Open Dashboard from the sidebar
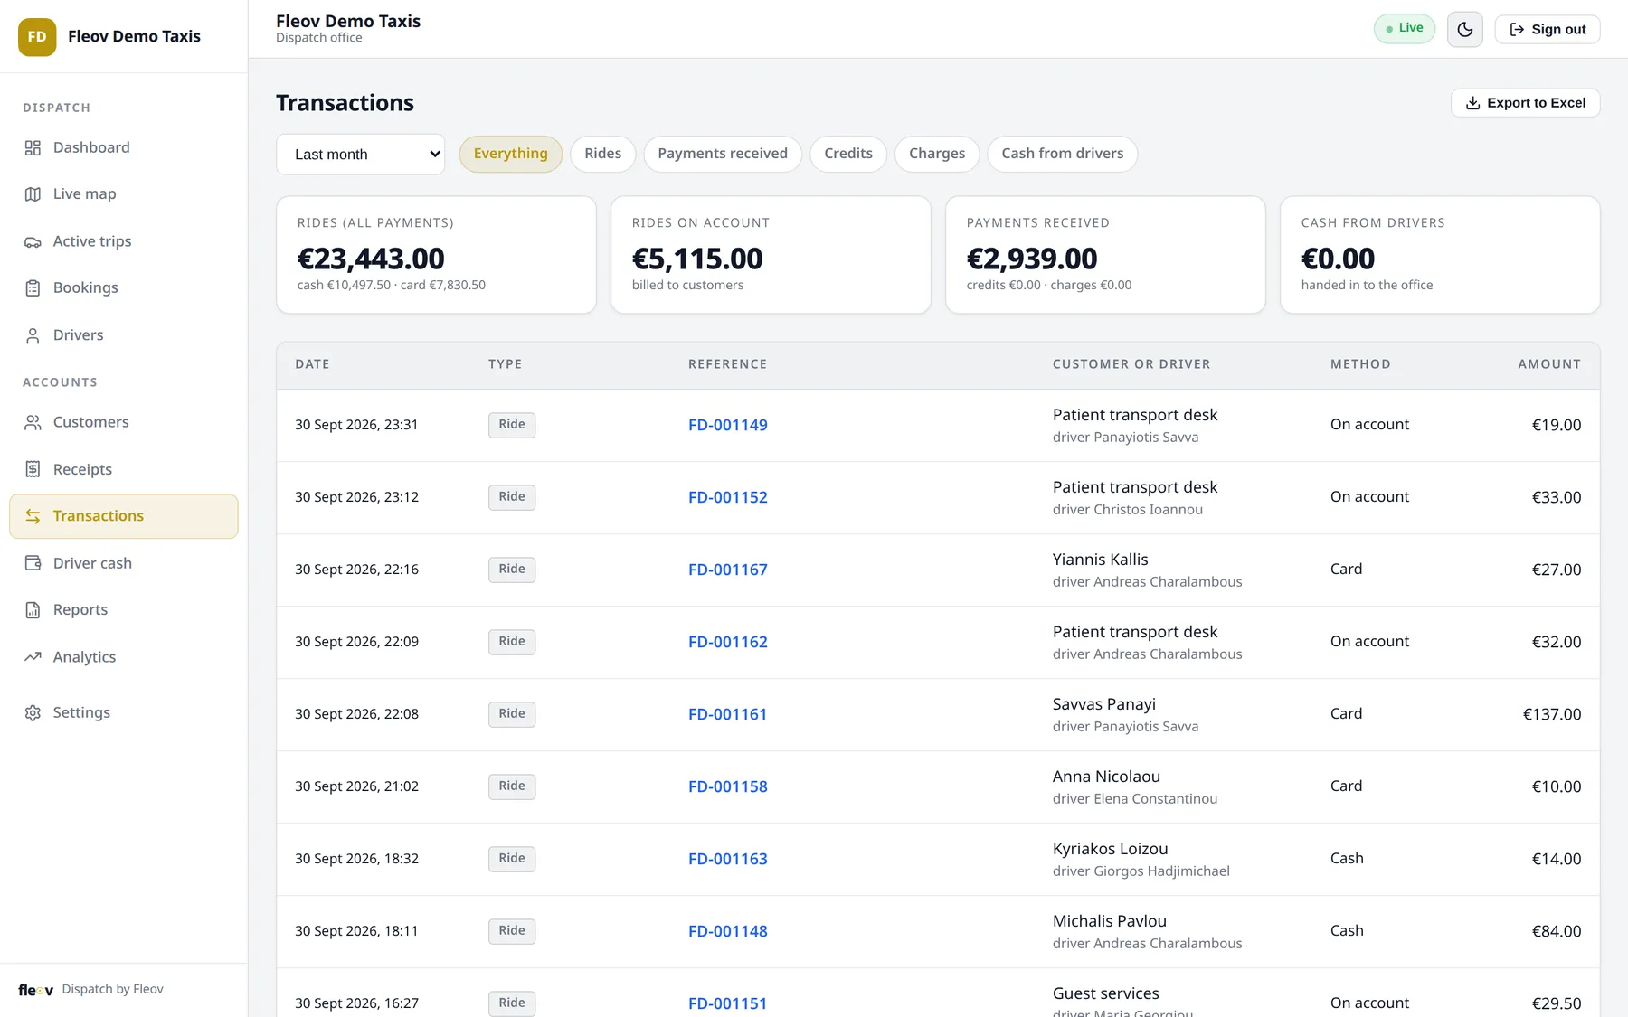The image size is (1628, 1017). click(124, 147)
